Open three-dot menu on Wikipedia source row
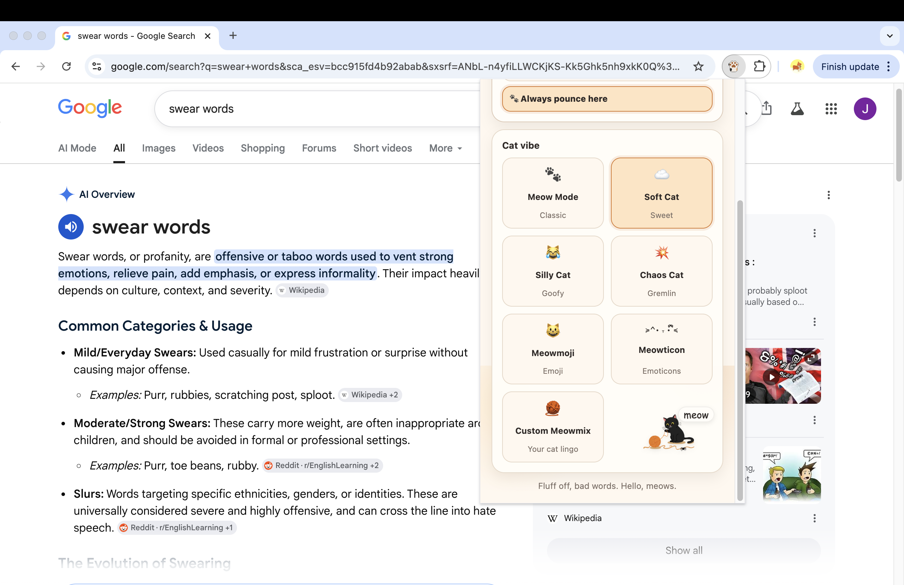904x585 pixels. (x=814, y=519)
